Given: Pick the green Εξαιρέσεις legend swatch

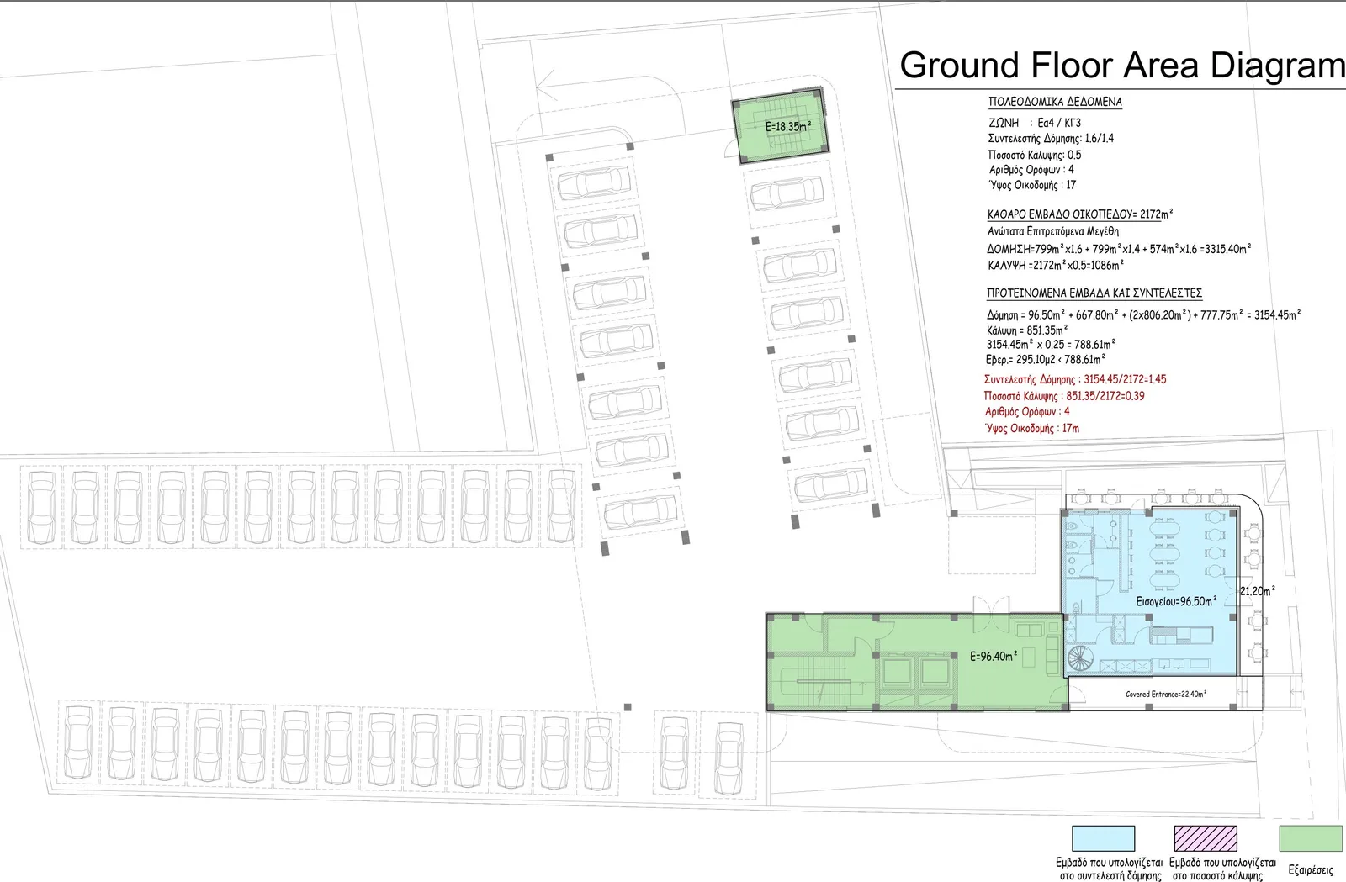Looking at the screenshot, I should coord(1311,838).
